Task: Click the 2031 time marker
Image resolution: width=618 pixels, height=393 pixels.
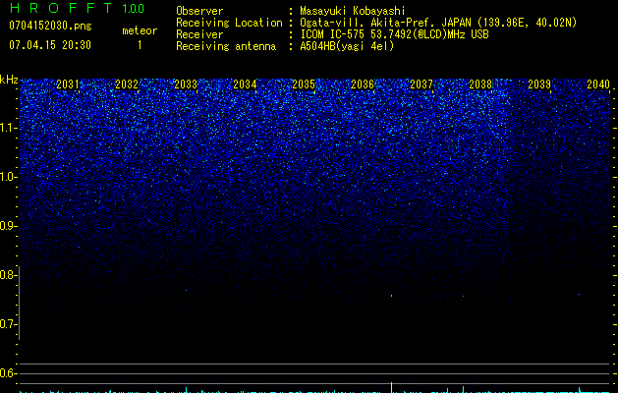Action: 68,84
